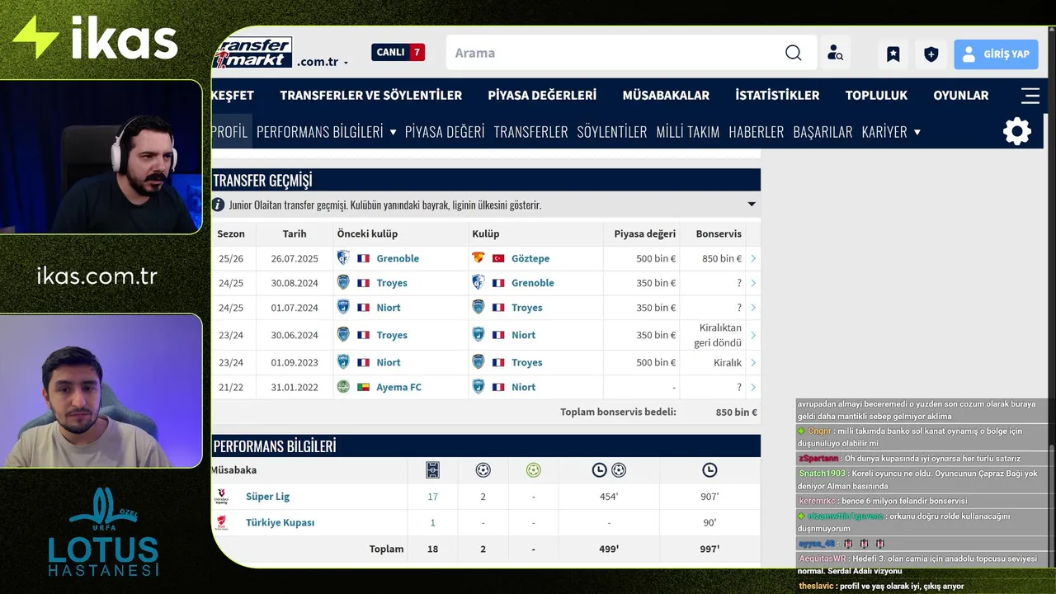
Task: Open details arrow for 30.06.2024 transfer
Action: tap(752, 335)
